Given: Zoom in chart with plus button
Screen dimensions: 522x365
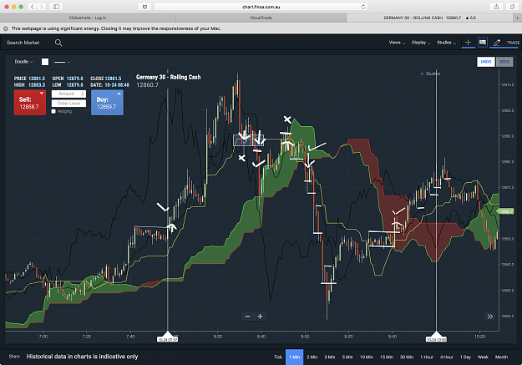Looking at the screenshot, I should point(260,317).
